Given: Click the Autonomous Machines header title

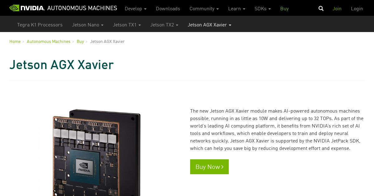Looking at the screenshot, I should (82, 8).
